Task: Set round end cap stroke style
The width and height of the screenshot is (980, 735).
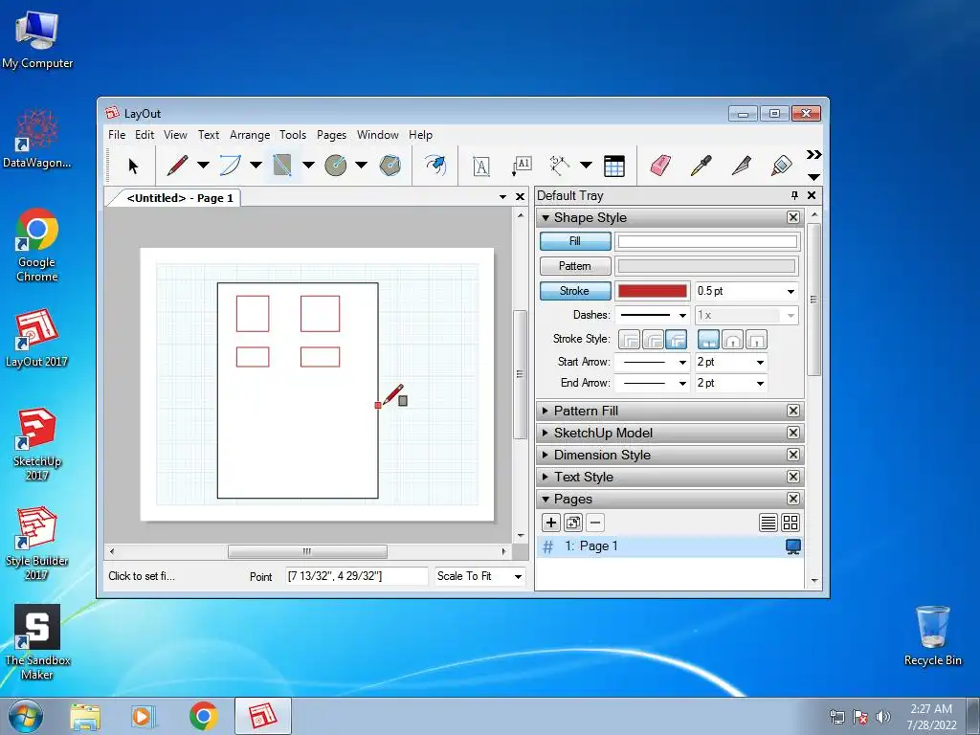Action: click(732, 340)
